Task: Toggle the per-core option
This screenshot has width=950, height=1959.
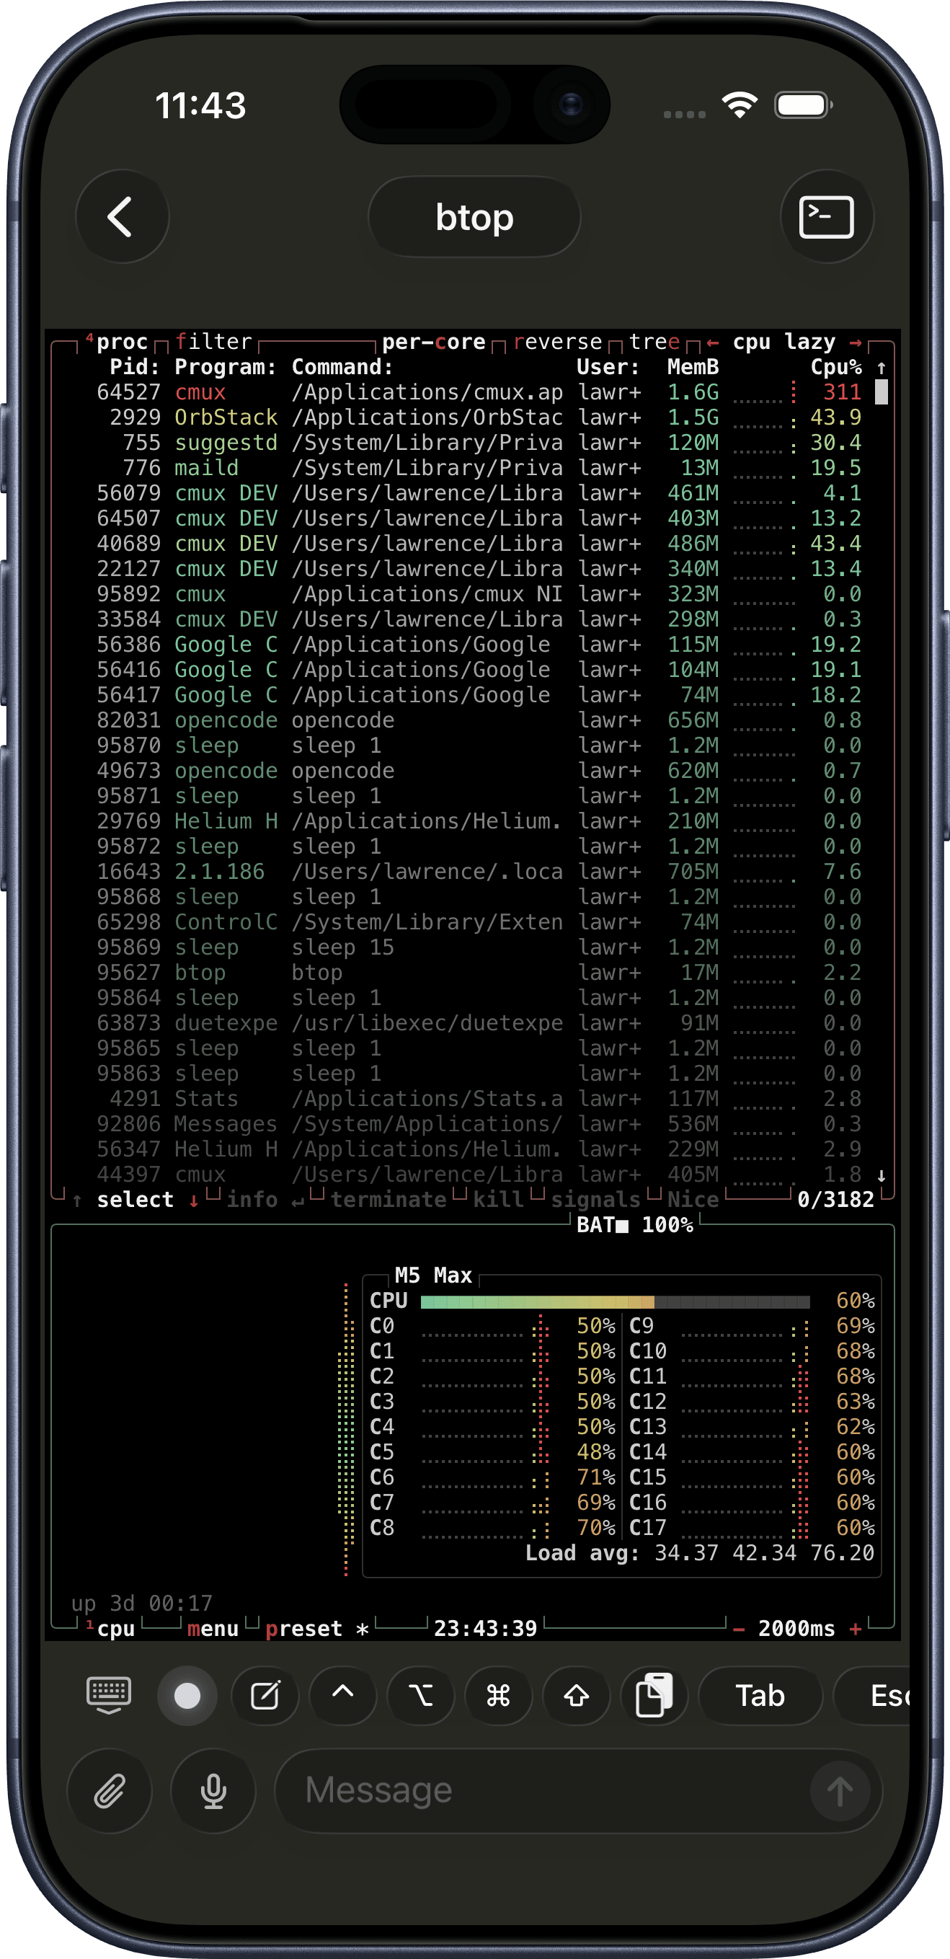Action: 434,342
